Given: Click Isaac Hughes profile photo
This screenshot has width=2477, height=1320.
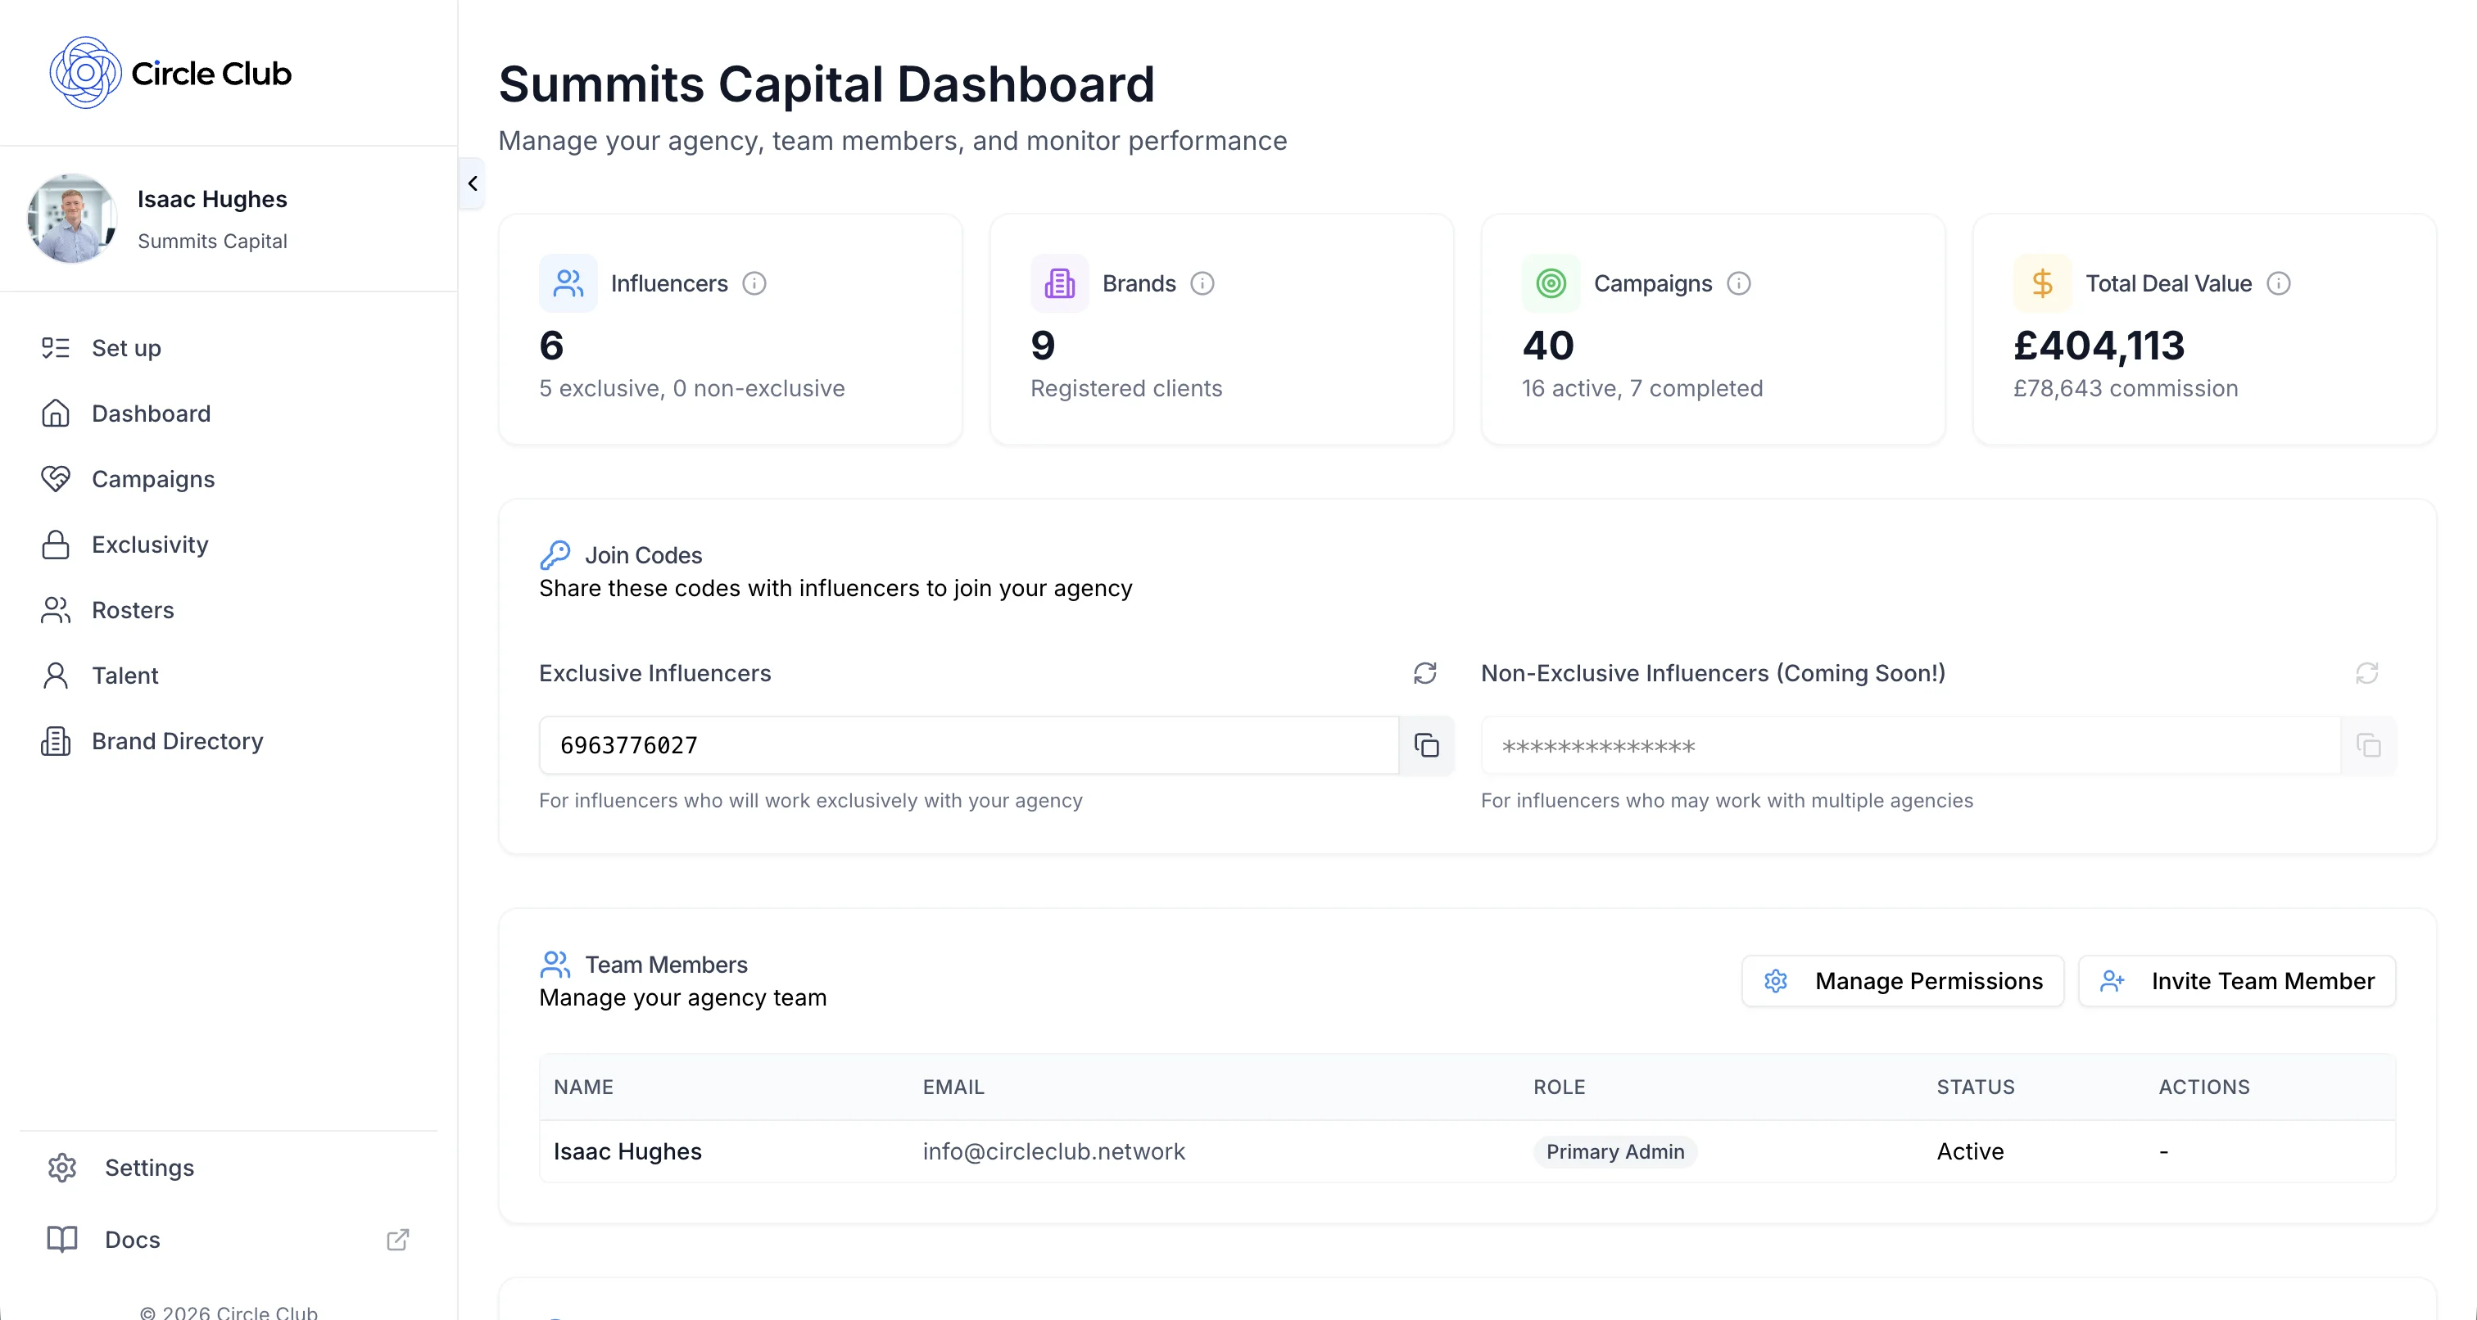Looking at the screenshot, I should click(x=72, y=219).
